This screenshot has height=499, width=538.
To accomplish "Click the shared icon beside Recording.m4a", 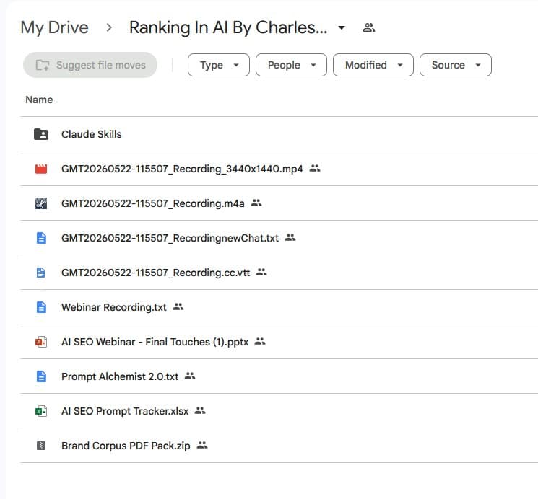I will (256, 203).
